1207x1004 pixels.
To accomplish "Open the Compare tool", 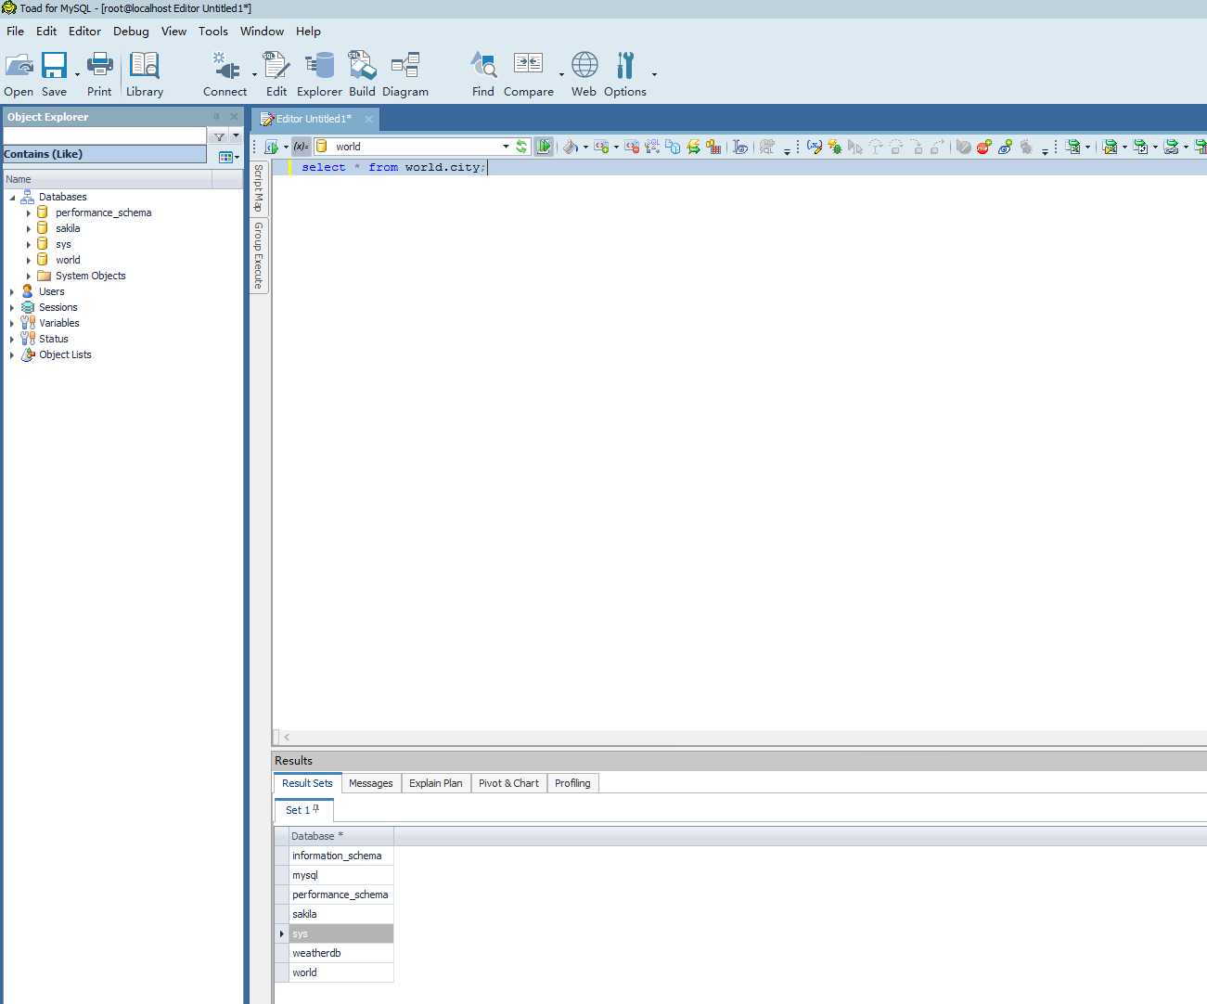I will (x=529, y=74).
